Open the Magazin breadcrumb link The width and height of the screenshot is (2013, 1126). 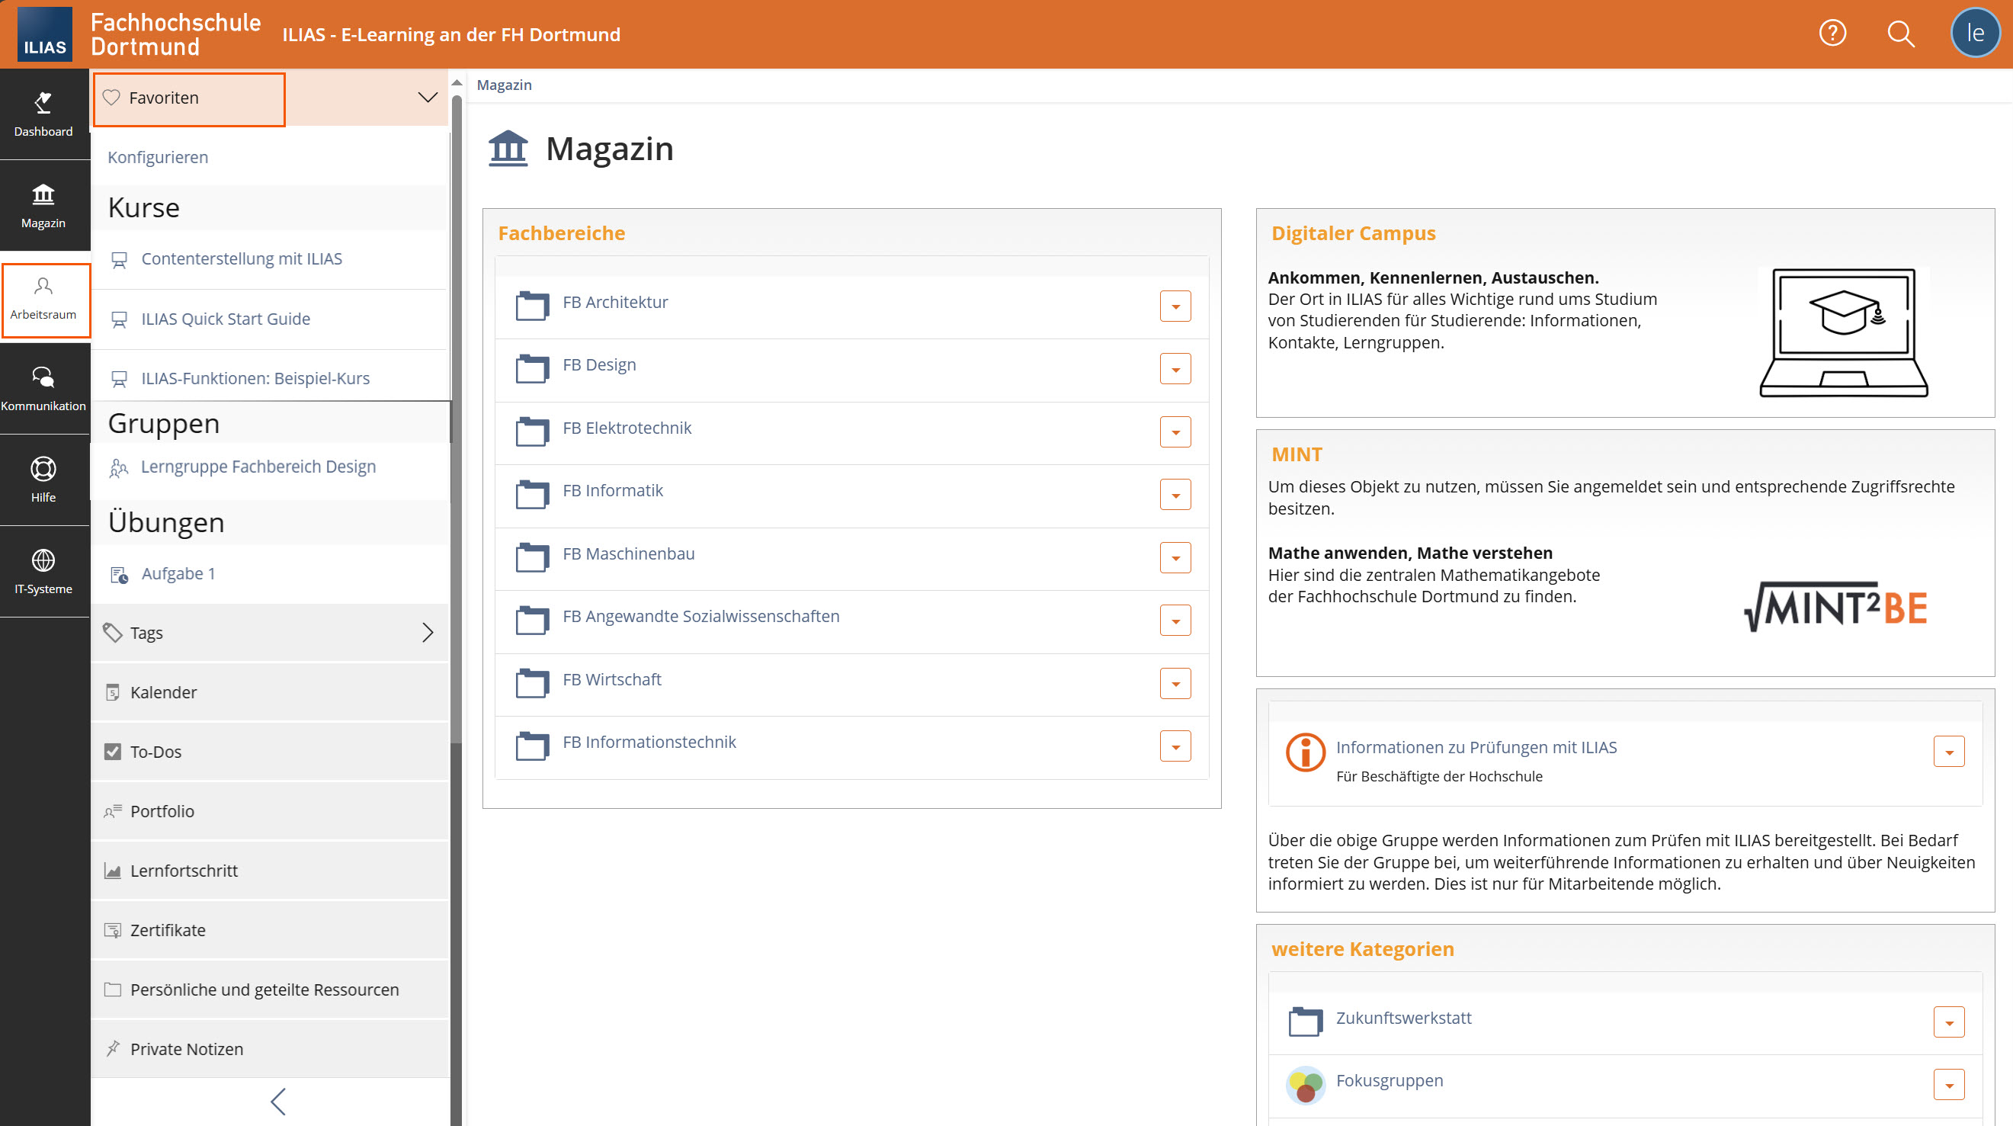pos(504,85)
